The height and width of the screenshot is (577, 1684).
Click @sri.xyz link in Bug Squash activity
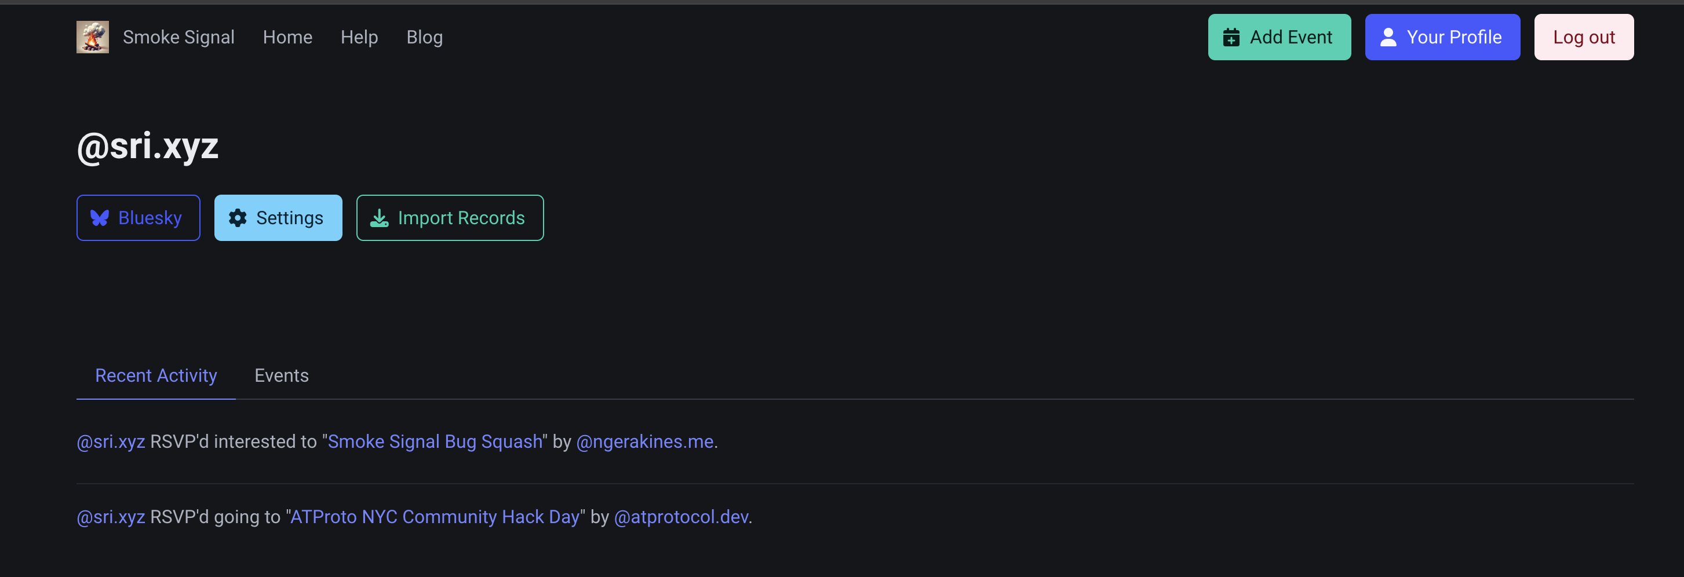111,442
